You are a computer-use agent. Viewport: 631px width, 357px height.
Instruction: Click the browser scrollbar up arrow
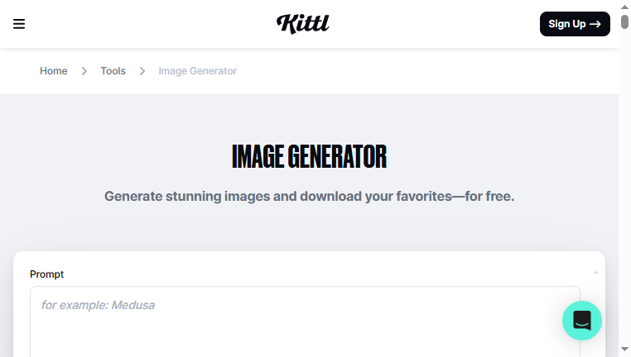point(624,7)
